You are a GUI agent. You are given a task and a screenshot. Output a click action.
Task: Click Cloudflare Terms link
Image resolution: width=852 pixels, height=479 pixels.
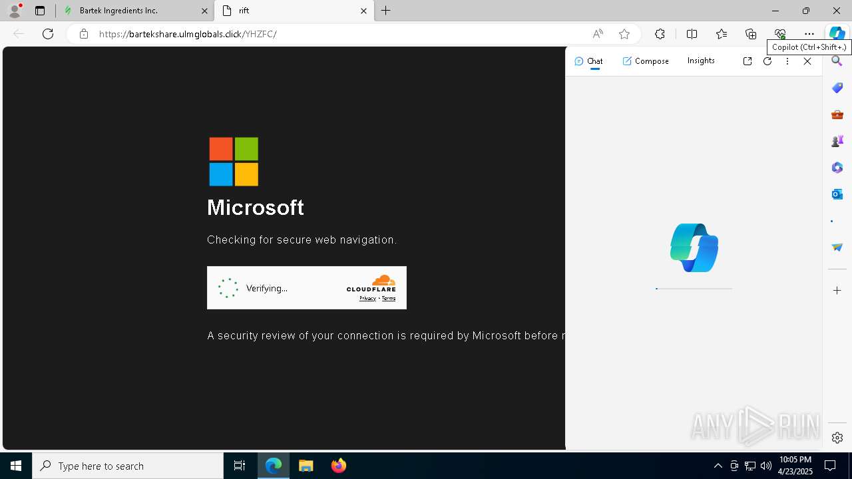coord(389,299)
